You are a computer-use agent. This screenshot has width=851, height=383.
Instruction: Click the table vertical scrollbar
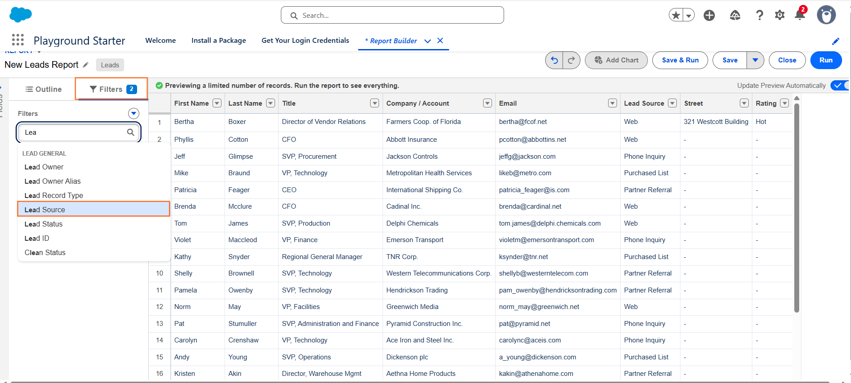[x=797, y=207]
